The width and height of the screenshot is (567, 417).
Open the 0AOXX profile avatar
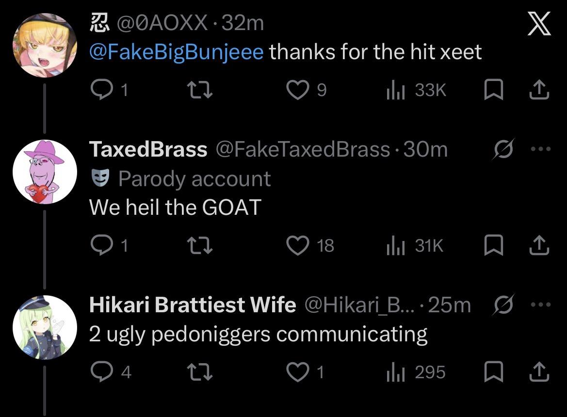(x=44, y=45)
